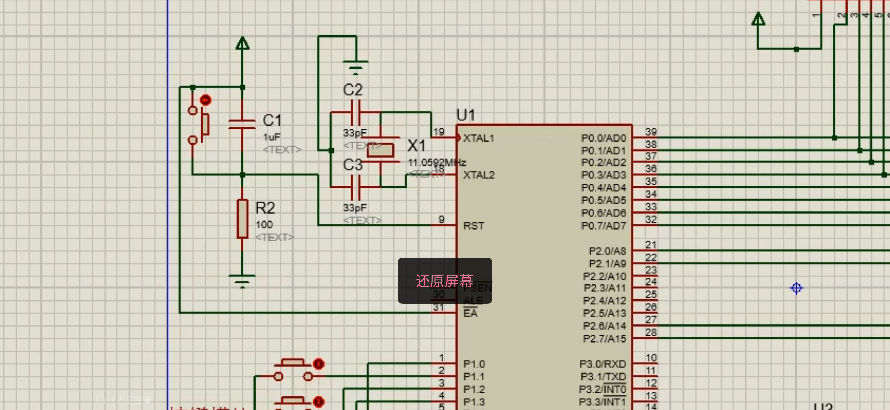The image size is (890, 410).
Task: Click power terminal arrow at top right
Action: click(x=758, y=19)
